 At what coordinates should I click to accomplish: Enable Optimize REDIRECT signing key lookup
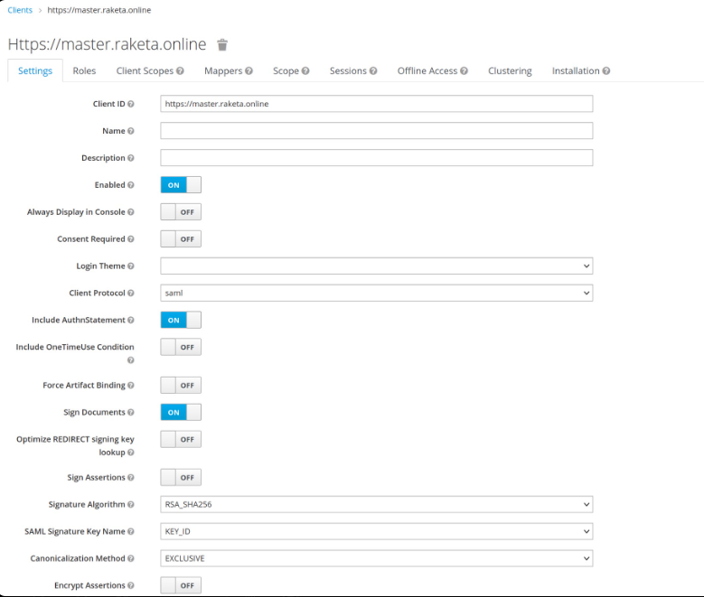tap(181, 439)
